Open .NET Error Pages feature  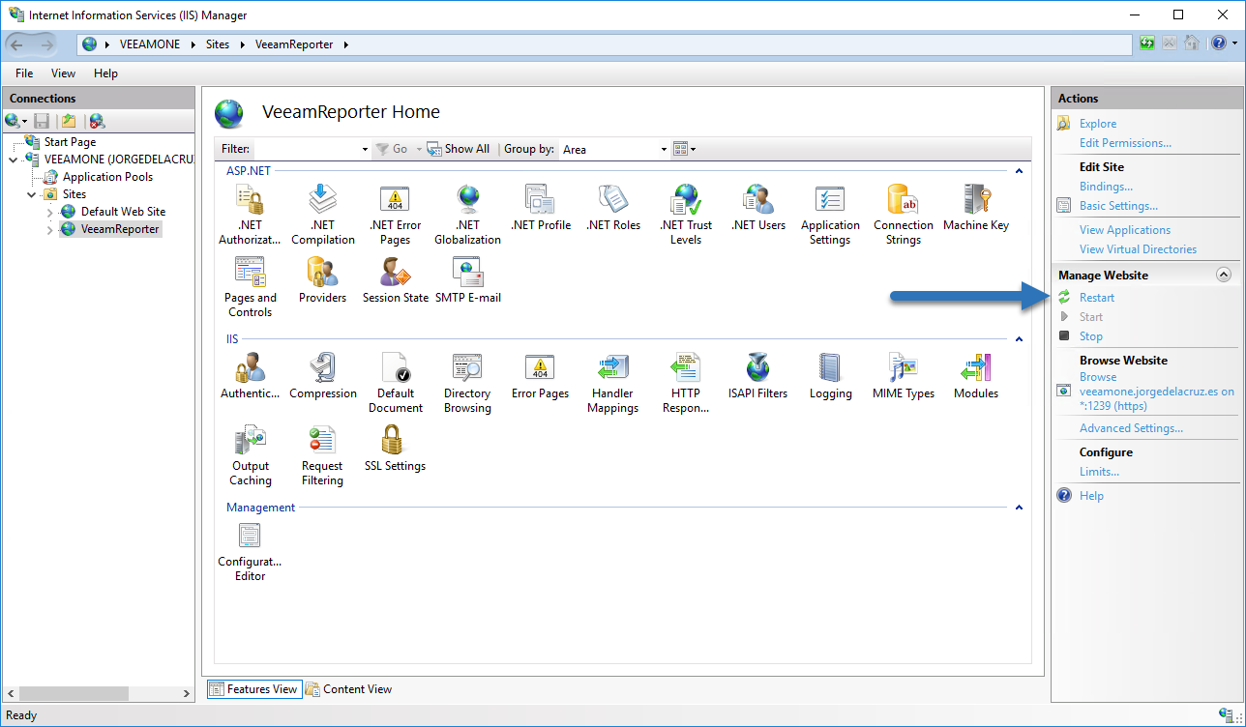pyautogui.click(x=395, y=215)
